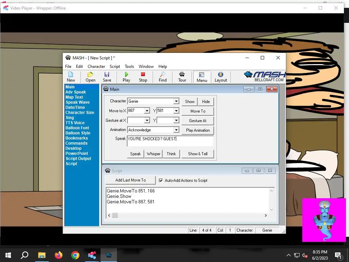
Task: Restore the Script sub-window
Action: [x=258, y=171]
